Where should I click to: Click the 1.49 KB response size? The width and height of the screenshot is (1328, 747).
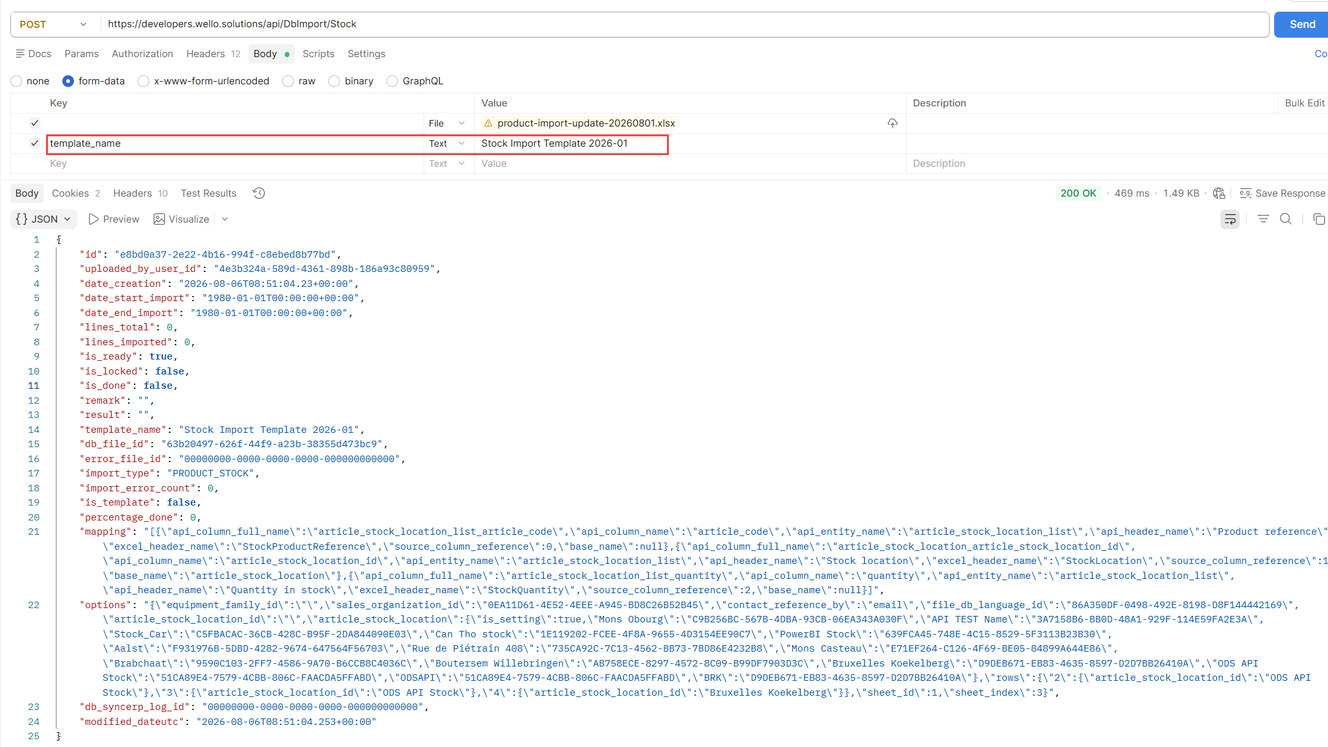pyautogui.click(x=1181, y=193)
